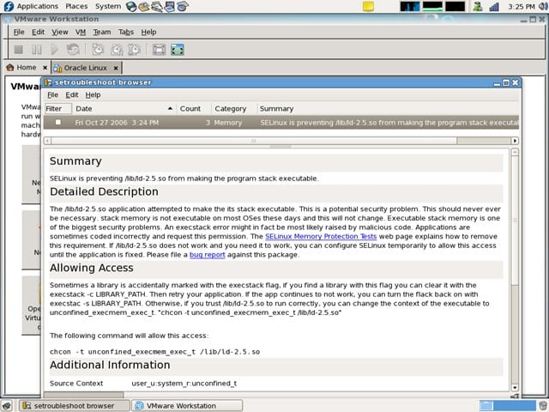Launch the web browser globe panel icon

click(131, 6)
